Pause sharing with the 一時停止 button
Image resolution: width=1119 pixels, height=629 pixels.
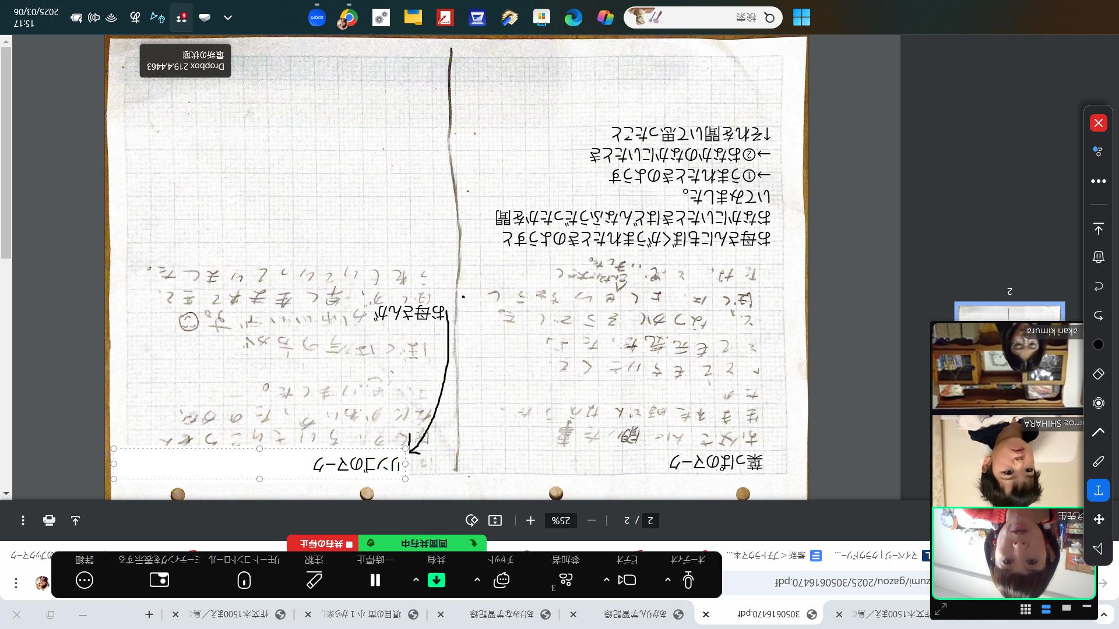pos(375,580)
